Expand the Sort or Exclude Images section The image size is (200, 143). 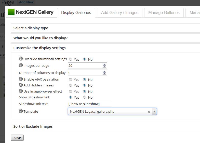(105, 126)
